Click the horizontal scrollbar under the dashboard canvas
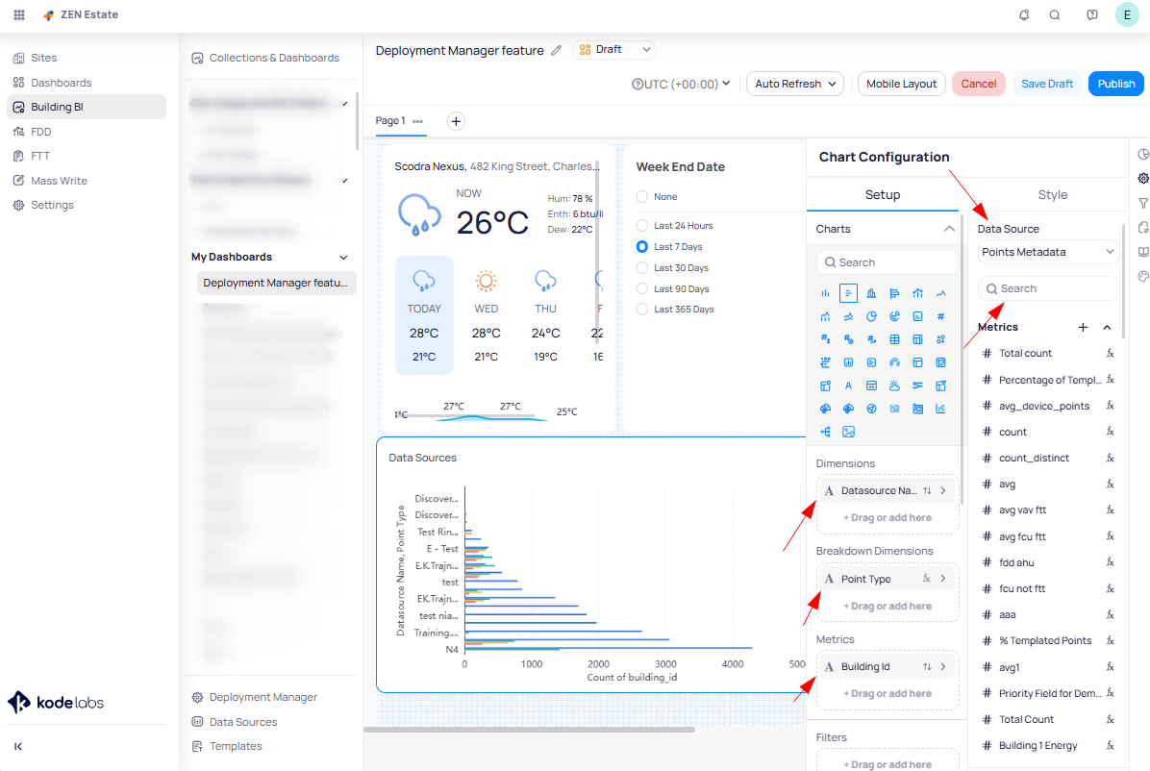This screenshot has width=1150, height=771. click(529, 730)
